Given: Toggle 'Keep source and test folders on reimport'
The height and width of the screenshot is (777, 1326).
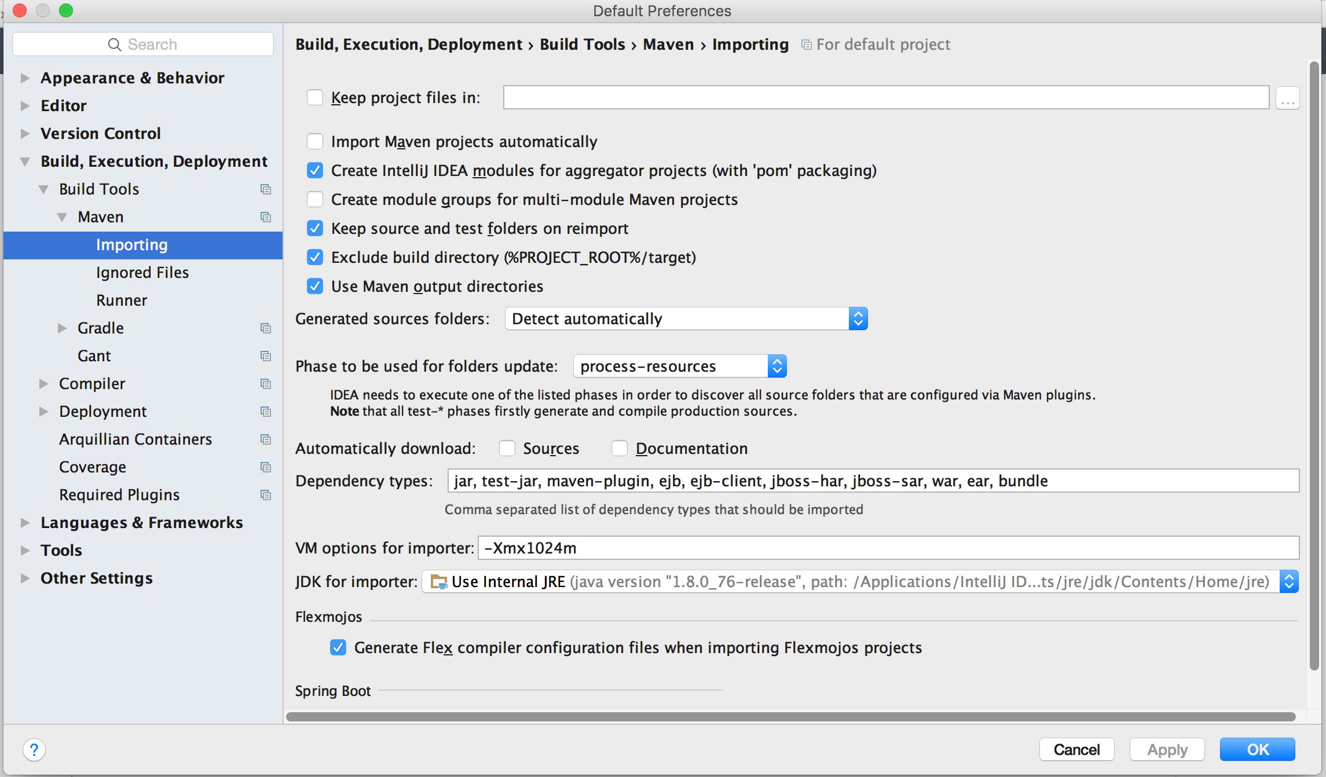Looking at the screenshot, I should (315, 228).
